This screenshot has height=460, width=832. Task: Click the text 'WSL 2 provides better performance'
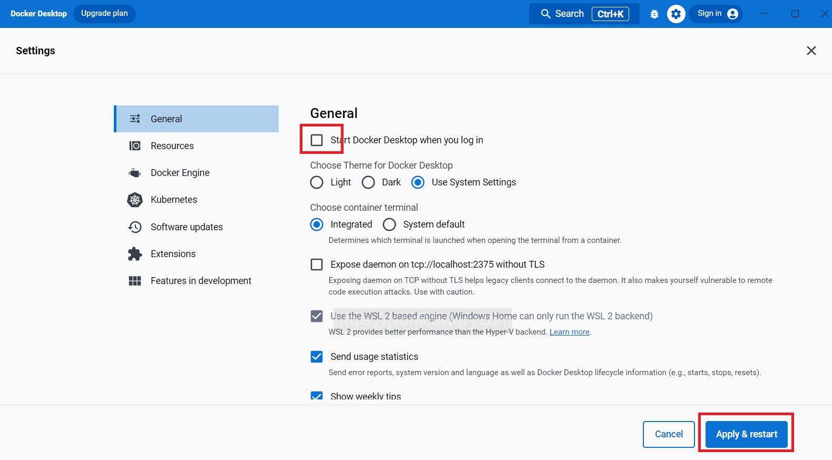pyautogui.click(x=438, y=332)
